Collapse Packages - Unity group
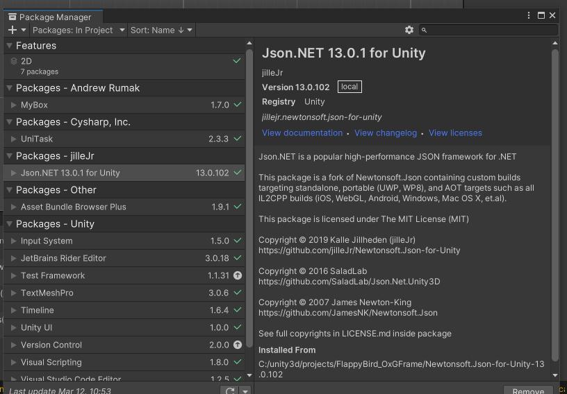This screenshot has height=394, width=567. coord(10,223)
